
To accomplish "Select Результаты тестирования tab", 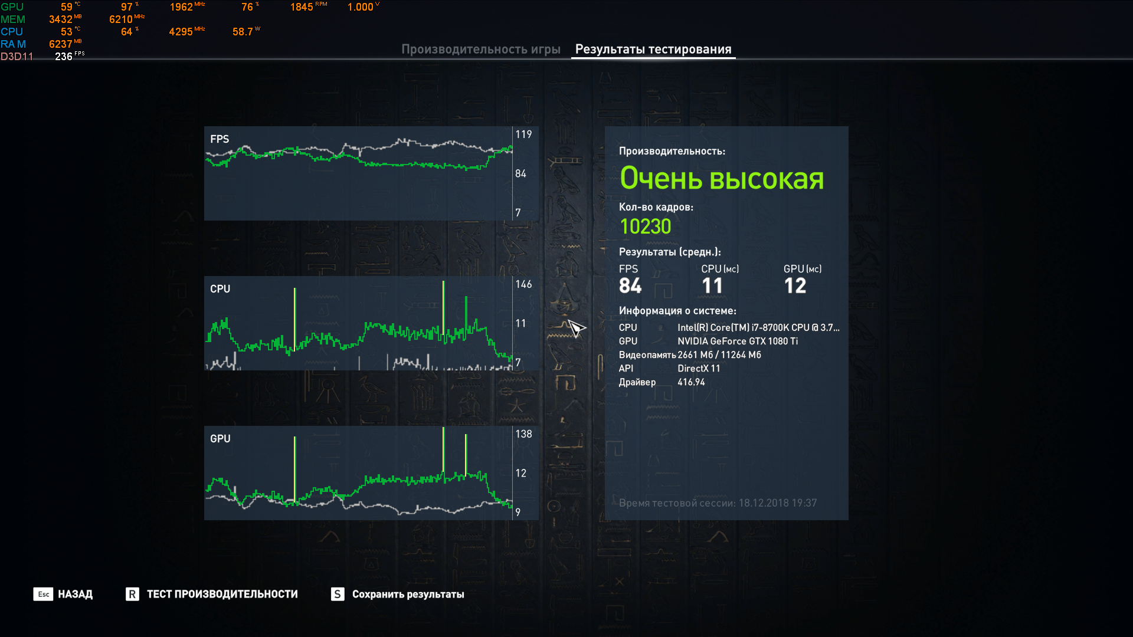I will 653,50.
